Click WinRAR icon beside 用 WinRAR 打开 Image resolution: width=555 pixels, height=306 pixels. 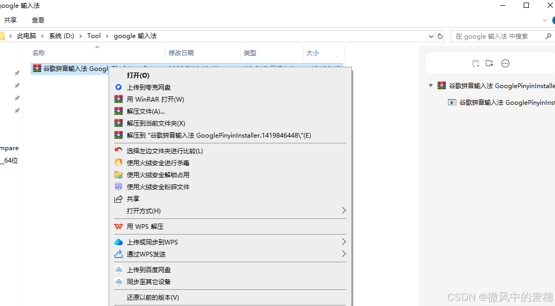coord(119,99)
